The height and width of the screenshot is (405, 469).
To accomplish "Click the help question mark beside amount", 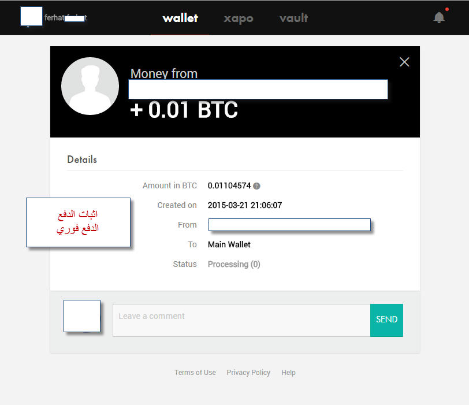I will [256, 186].
